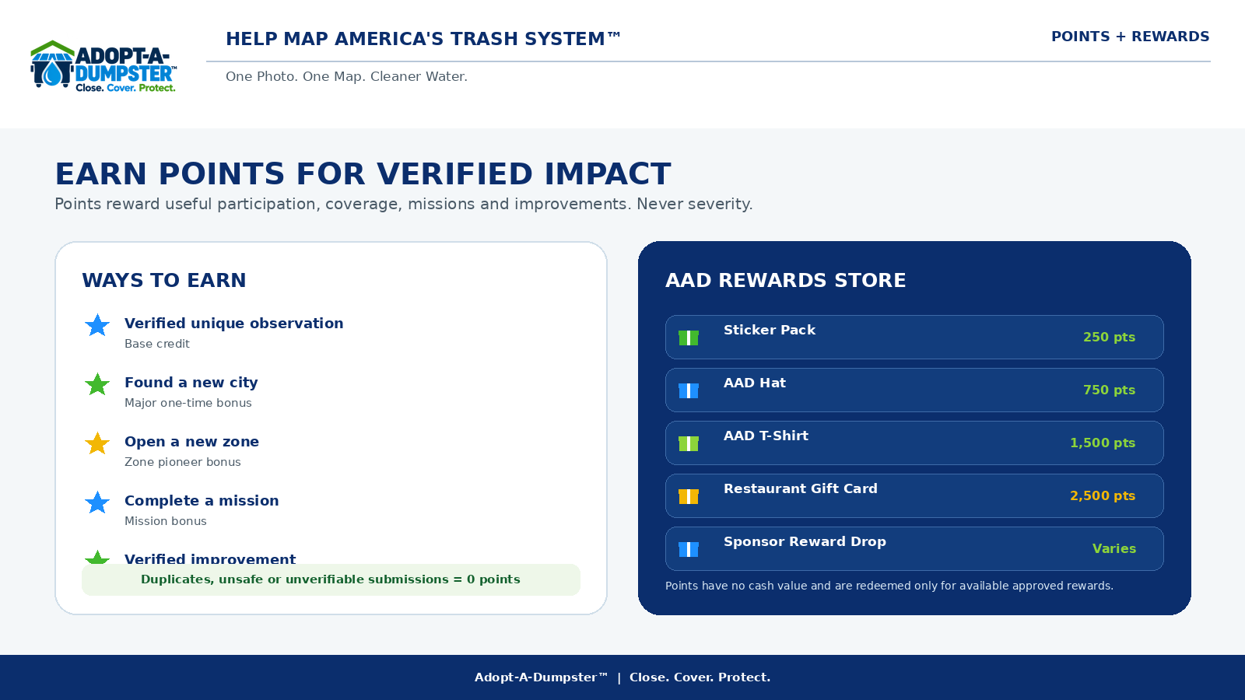Click the WAYS TO EARN heading

[164, 280]
